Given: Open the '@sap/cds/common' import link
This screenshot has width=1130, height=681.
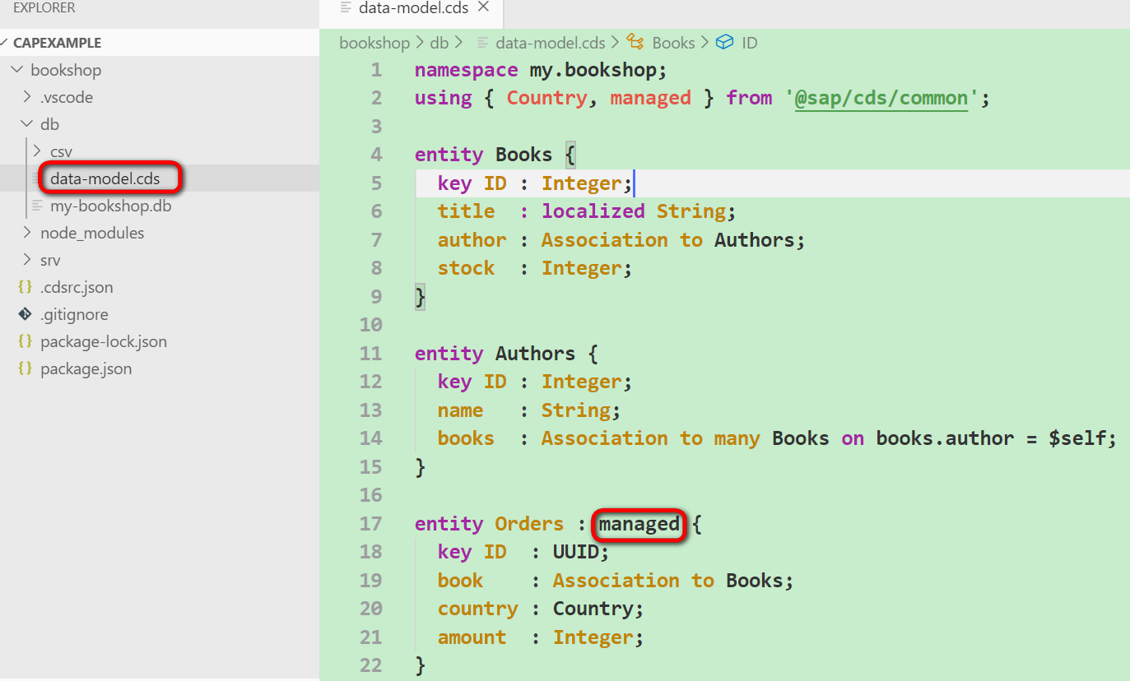Looking at the screenshot, I should pos(881,98).
